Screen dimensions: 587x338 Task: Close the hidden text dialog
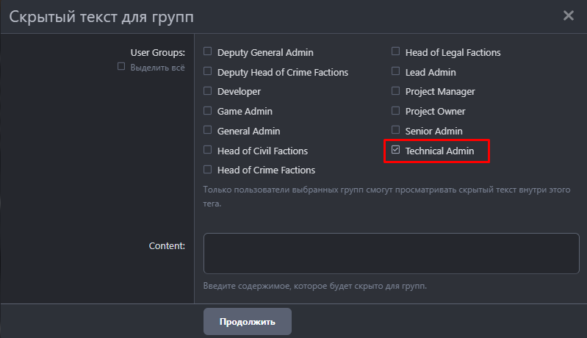tap(568, 15)
